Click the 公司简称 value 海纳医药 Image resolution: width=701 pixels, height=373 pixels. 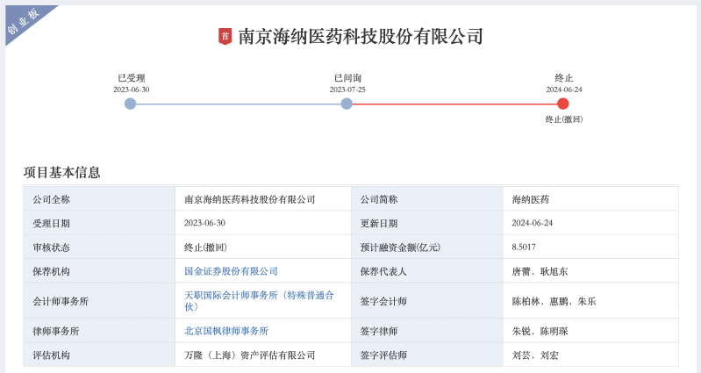pos(531,199)
